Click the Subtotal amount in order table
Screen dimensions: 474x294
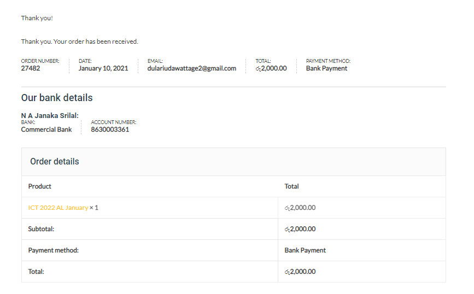[300, 229]
